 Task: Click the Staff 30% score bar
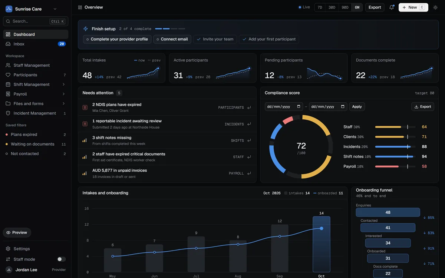[395, 127]
